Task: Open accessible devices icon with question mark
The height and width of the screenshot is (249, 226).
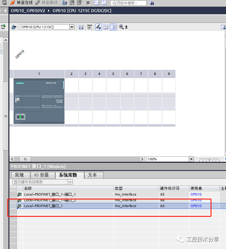Action: [x=64, y=3]
